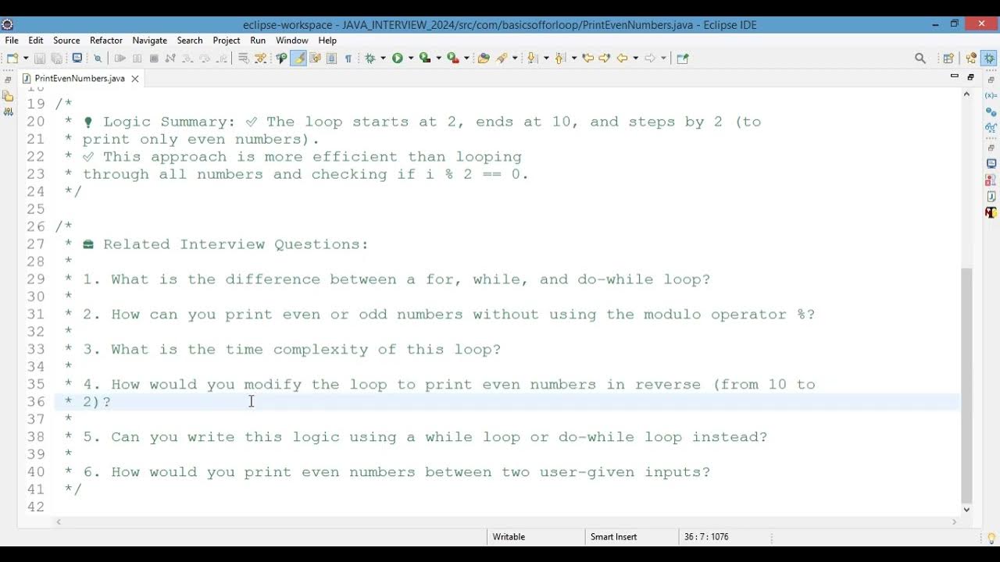The width and height of the screenshot is (1000, 562).
Task: Open the Search flashlight dropdown arrow
Action: click(515, 58)
